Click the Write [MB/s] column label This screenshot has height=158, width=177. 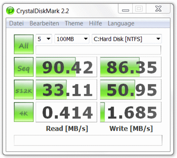click(131, 129)
